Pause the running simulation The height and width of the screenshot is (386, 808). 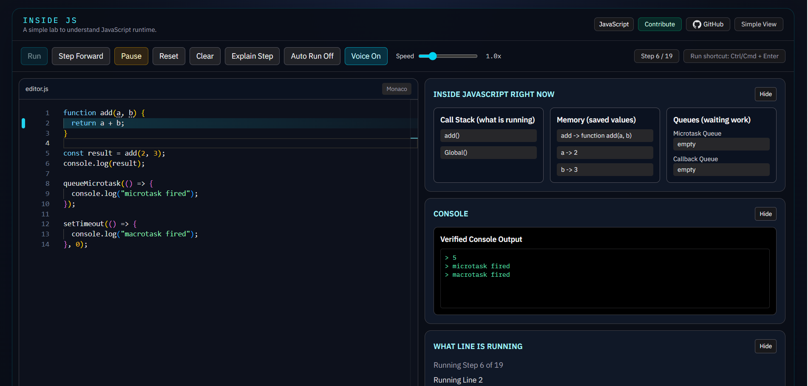click(131, 56)
